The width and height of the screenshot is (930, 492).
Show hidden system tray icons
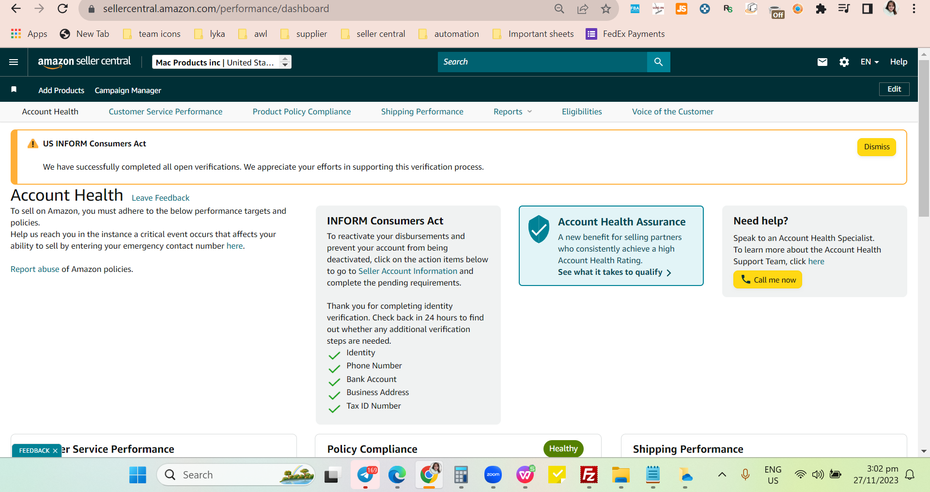click(x=722, y=475)
